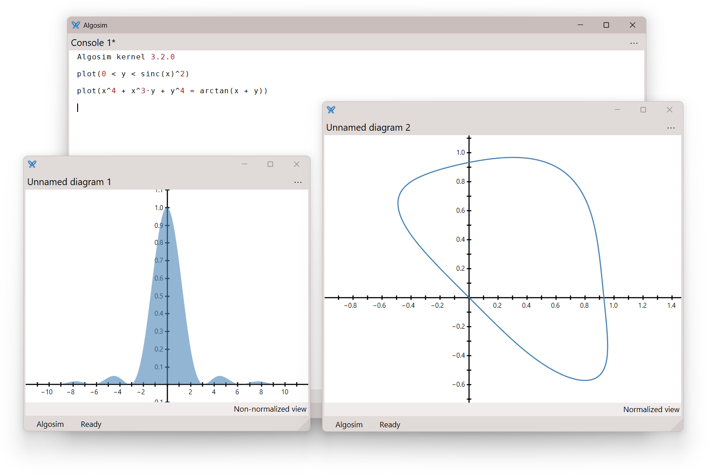Image resolution: width=708 pixels, height=475 pixels.
Task: Click the butterfly icon of Unnamed diagram 1 window
Action: point(32,164)
